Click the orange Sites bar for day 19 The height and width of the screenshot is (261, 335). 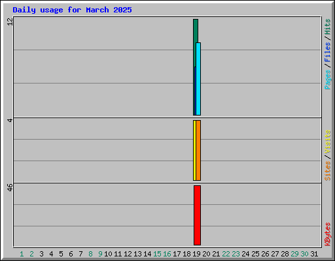(198, 150)
